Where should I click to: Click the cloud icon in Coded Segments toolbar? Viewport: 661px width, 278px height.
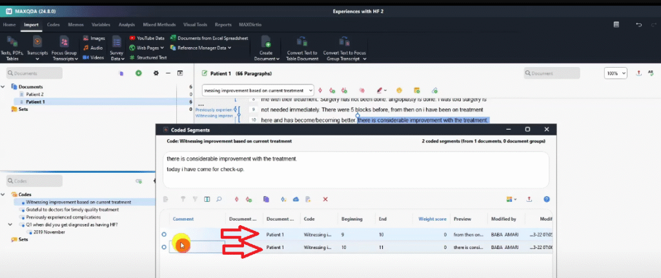(x=296, y=199)
